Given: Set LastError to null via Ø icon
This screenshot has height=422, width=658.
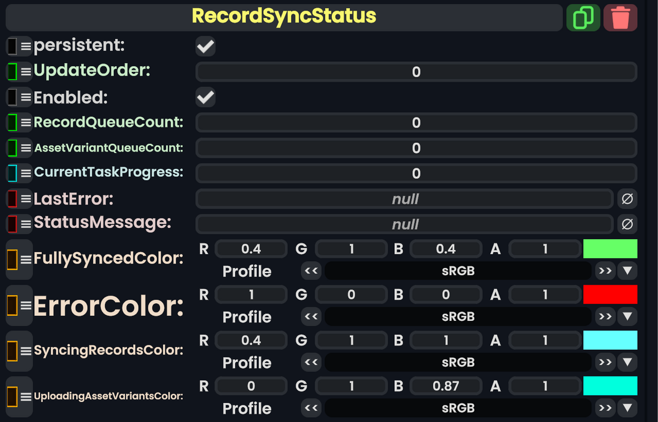Looking at the screenshot, I should pos(627,199).
